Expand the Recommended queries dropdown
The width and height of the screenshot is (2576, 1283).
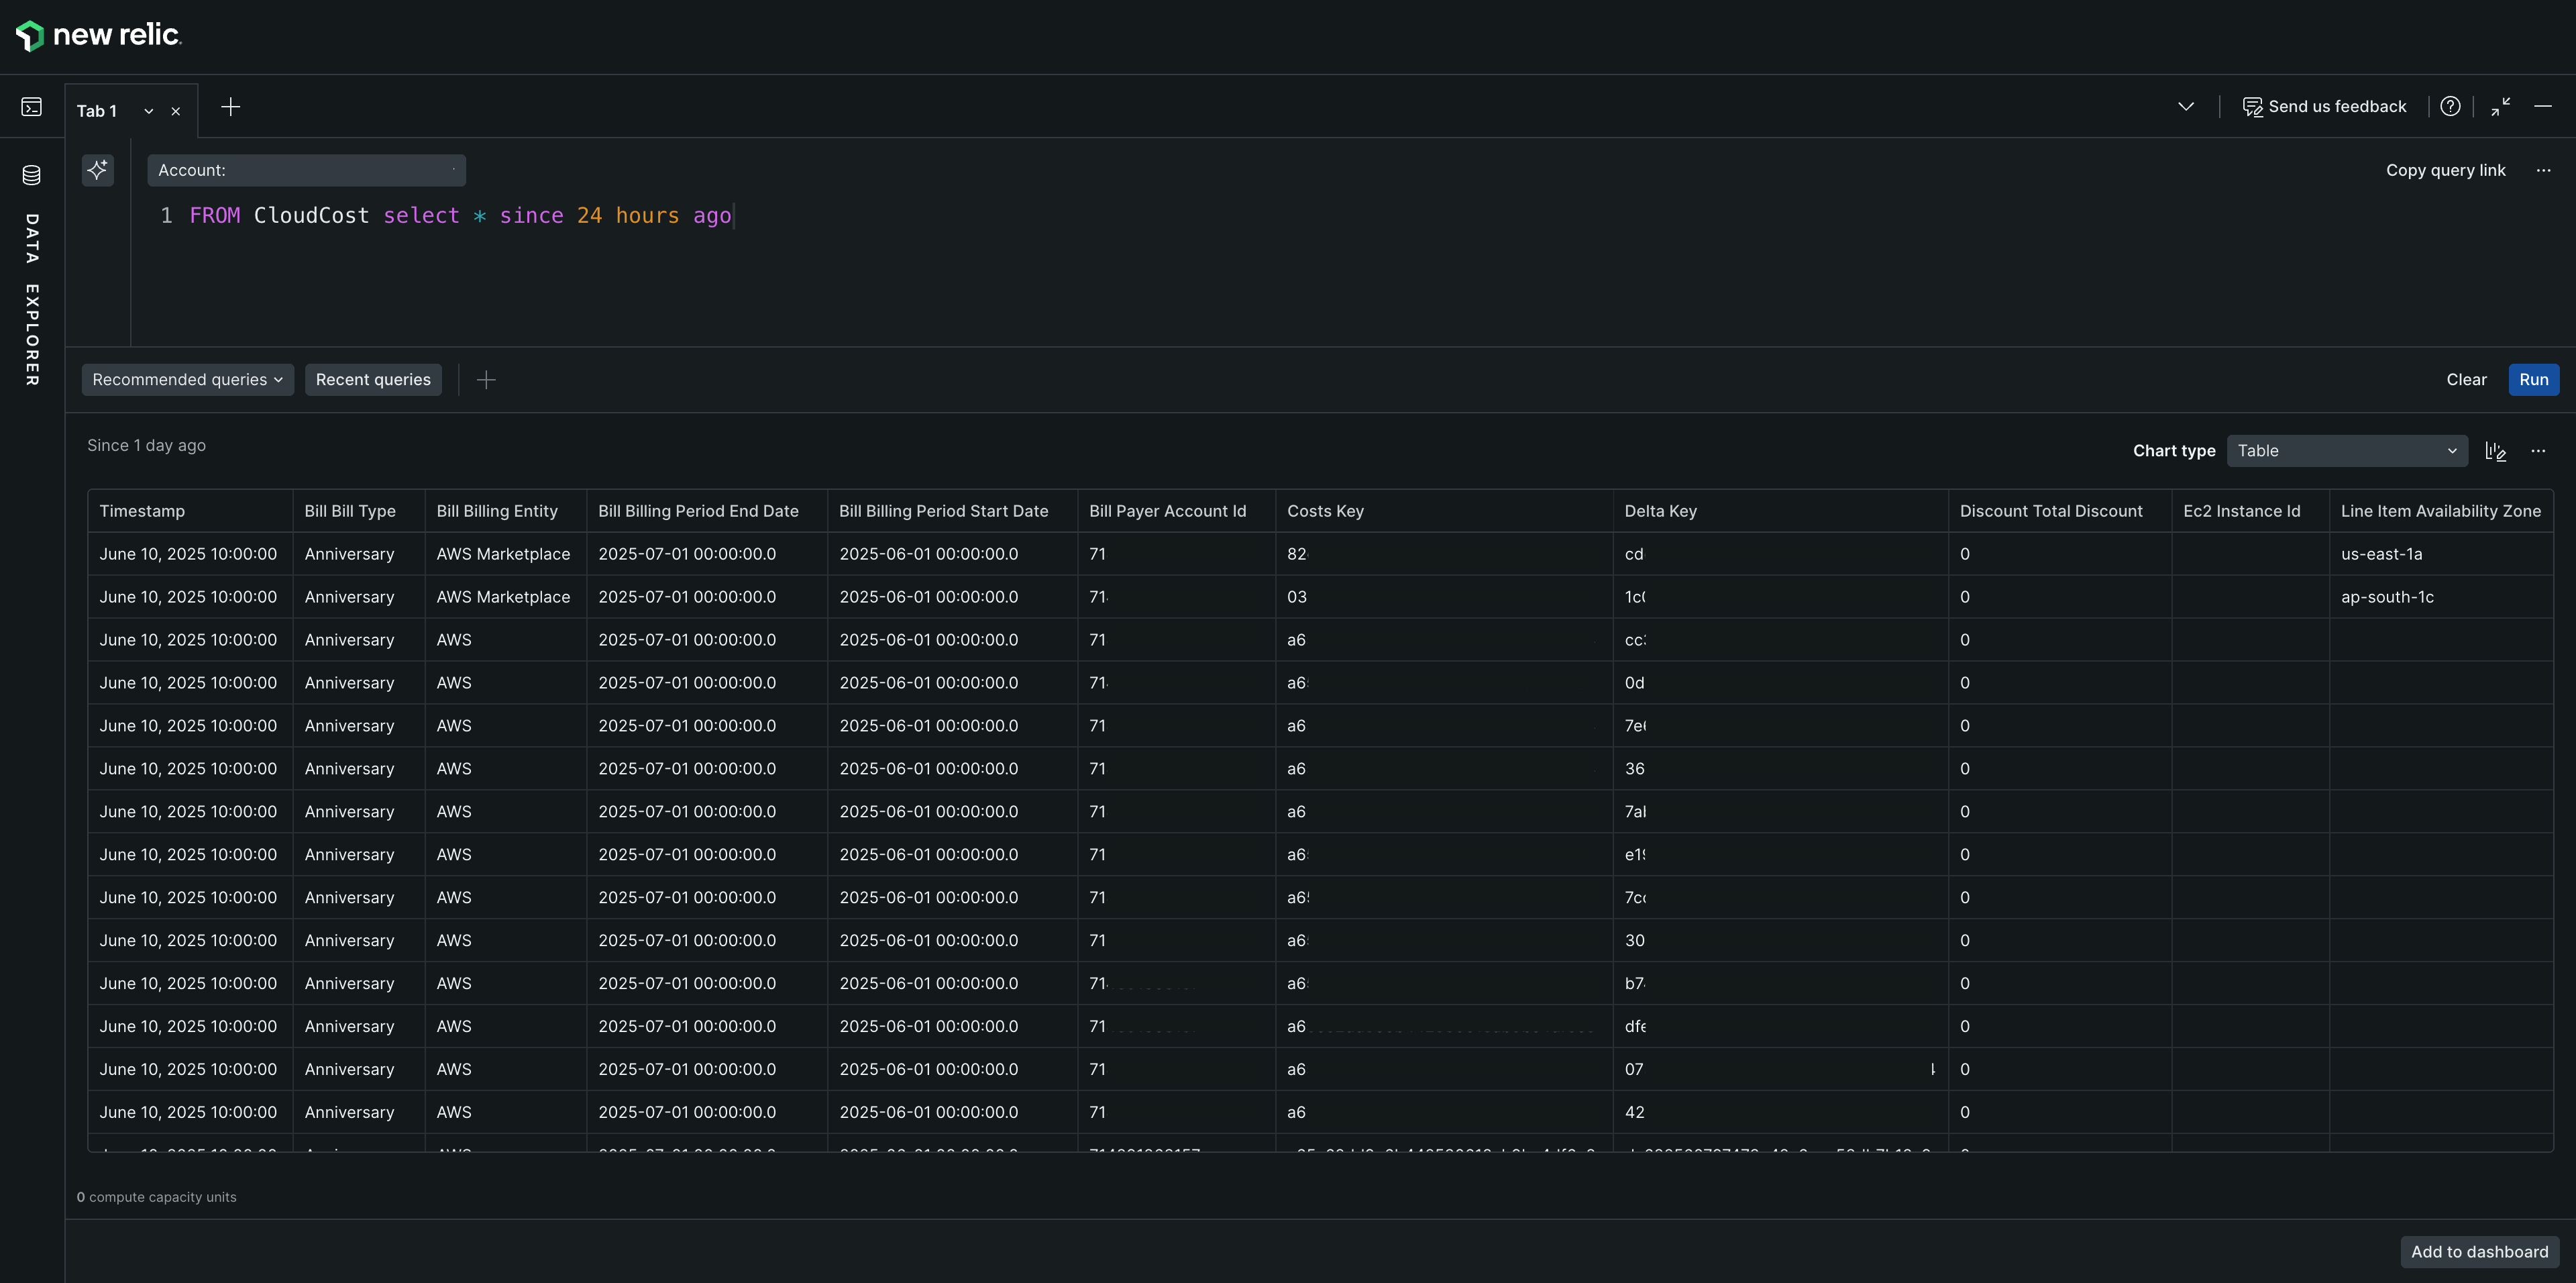(x=187, y=380)
